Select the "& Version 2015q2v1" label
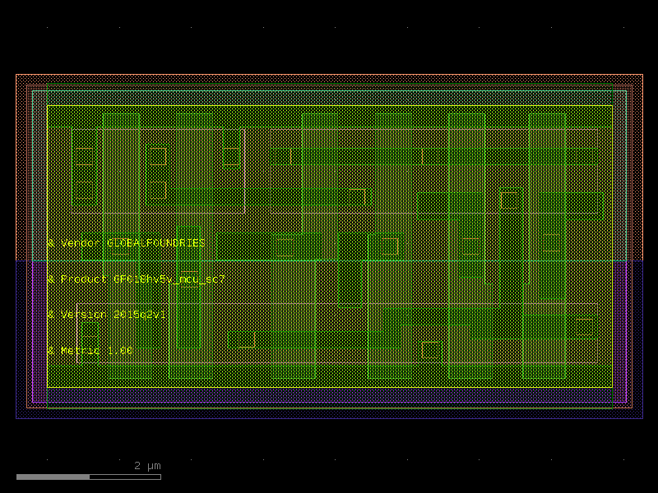Viewport: 658px width, 493px height. click(x=107, y=315)
